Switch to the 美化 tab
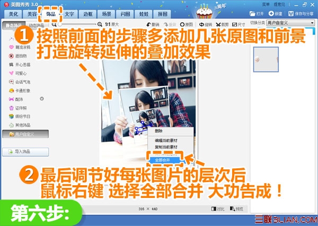 click(14, 14)
